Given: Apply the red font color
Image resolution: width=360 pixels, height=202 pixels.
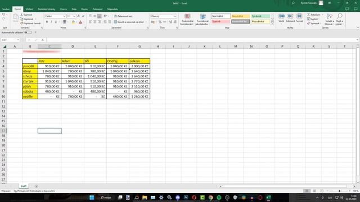Looking at the screenshot, I should pyautogui.click(x=80, y=22).
